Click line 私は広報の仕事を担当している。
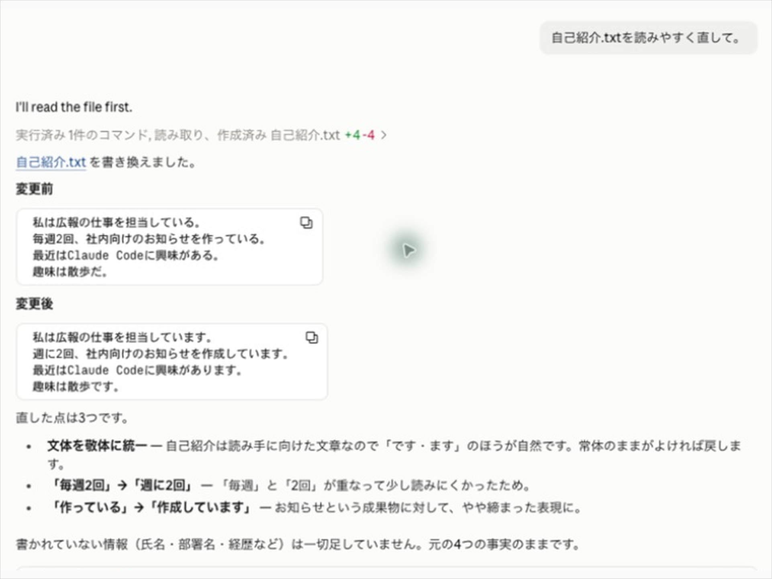Image resolution: width=772 pixels, height=579 pixels. pyautogui.click(x=116, y=222)
